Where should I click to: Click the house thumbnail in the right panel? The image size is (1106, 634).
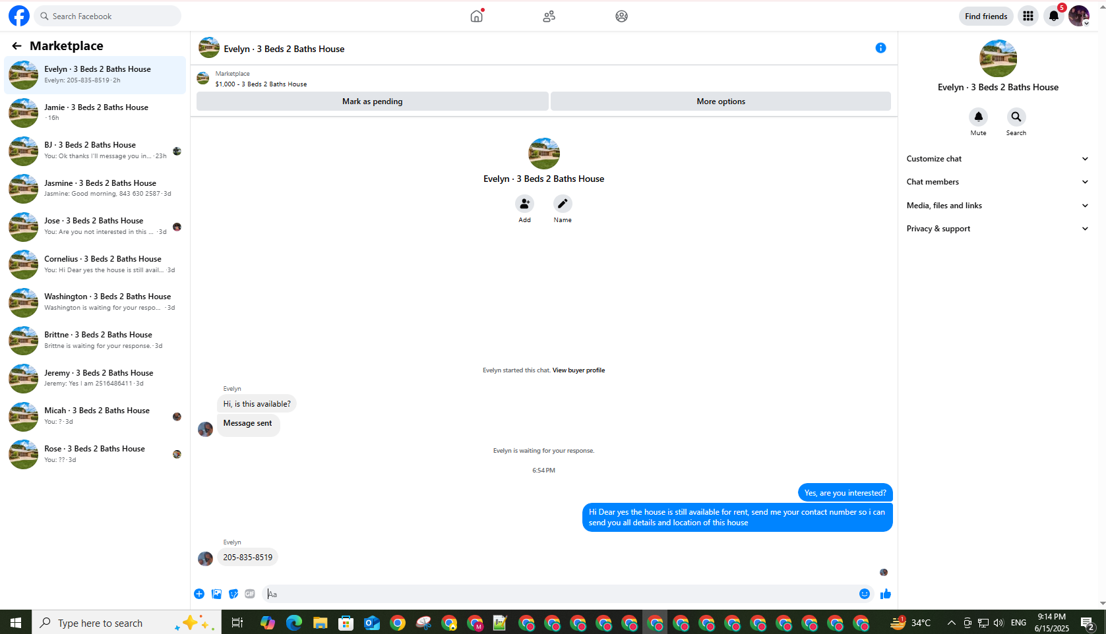tap(998, 59)
